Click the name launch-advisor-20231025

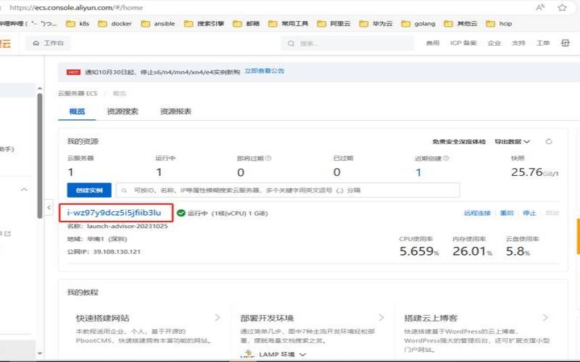[x=128, y=226]
